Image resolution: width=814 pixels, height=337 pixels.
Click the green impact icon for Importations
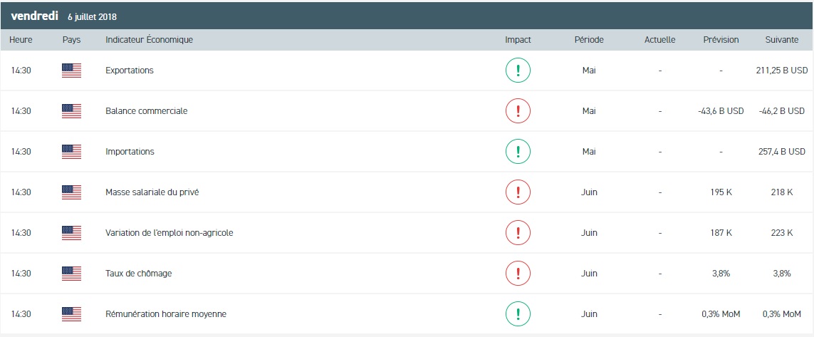point(518,151)
